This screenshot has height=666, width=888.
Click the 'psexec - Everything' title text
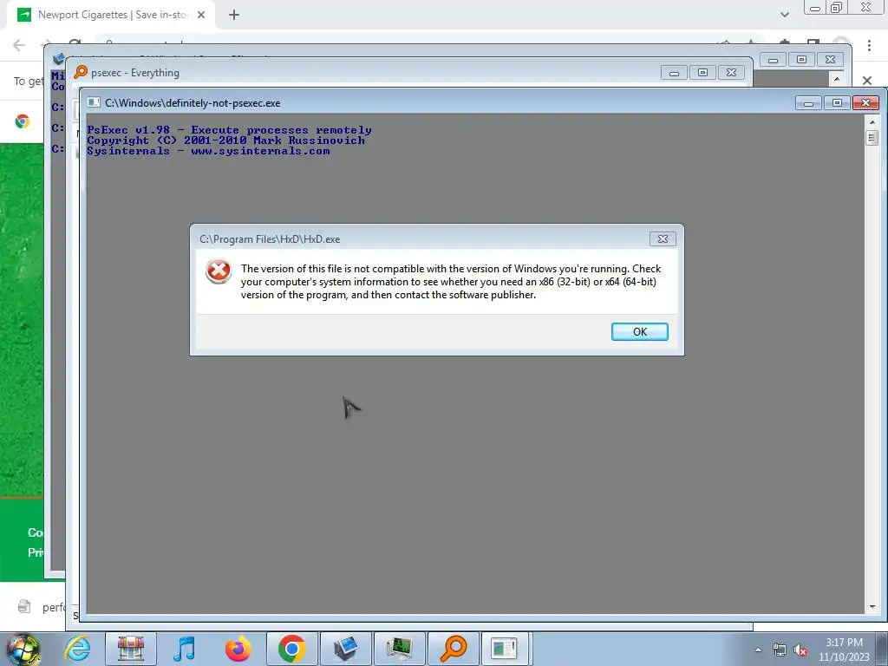point(135,73)
